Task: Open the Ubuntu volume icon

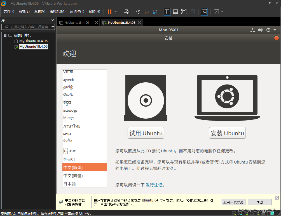Action: point(260,30)
